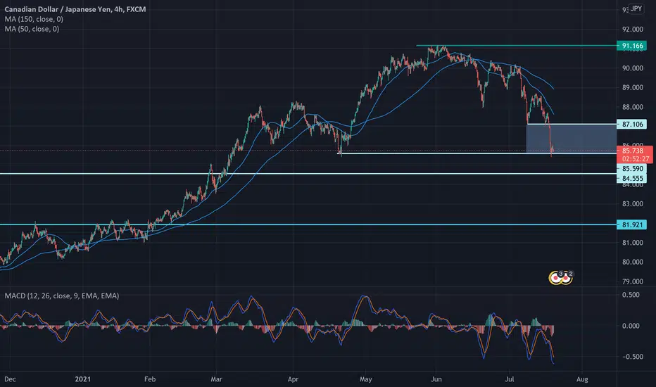Click the Canadian Dollar / Japanese Yen chart title
This screenshot has width=656, height=387.
tap(75, 9)
